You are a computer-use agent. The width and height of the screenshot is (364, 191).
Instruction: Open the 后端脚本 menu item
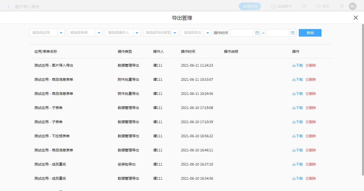click(x=282, y=7)
